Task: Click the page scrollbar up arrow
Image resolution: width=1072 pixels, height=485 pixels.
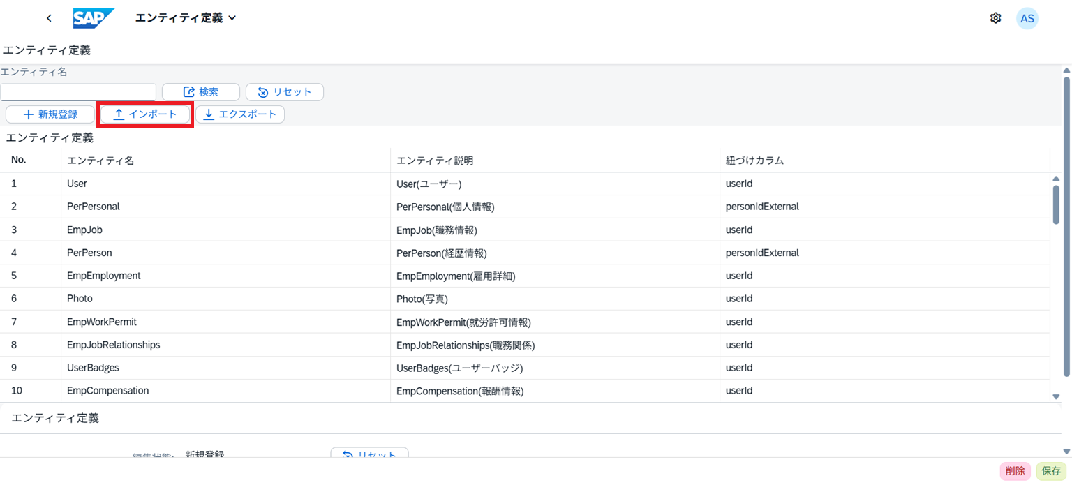Action: [x=1066, y=70]
